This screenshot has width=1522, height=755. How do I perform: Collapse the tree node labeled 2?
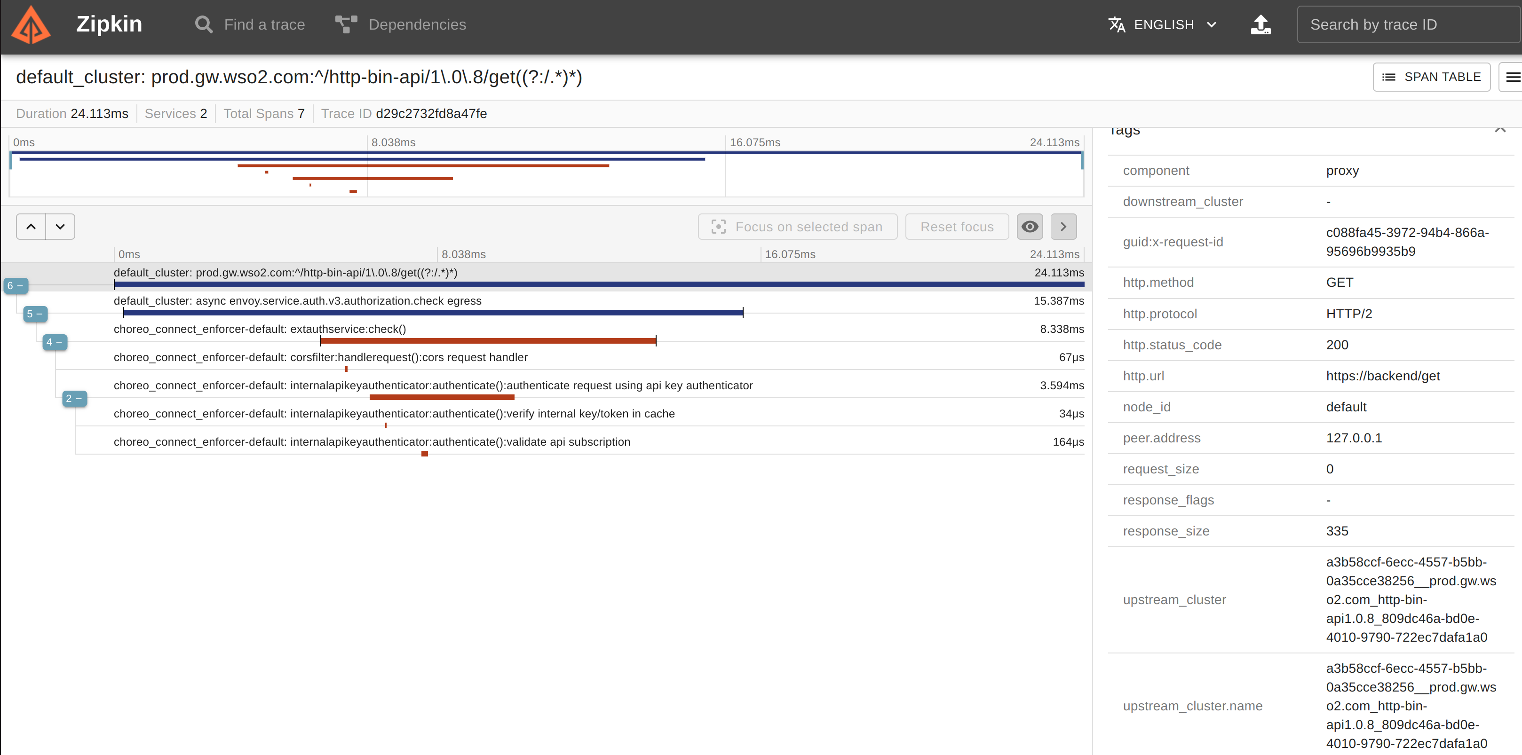(74, 399)
